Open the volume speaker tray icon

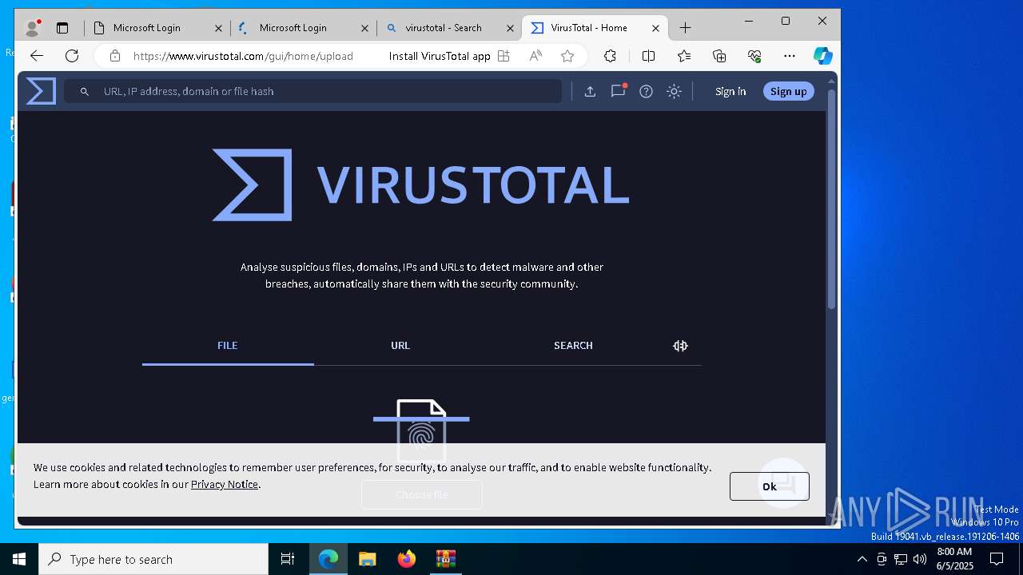[920, 559]
